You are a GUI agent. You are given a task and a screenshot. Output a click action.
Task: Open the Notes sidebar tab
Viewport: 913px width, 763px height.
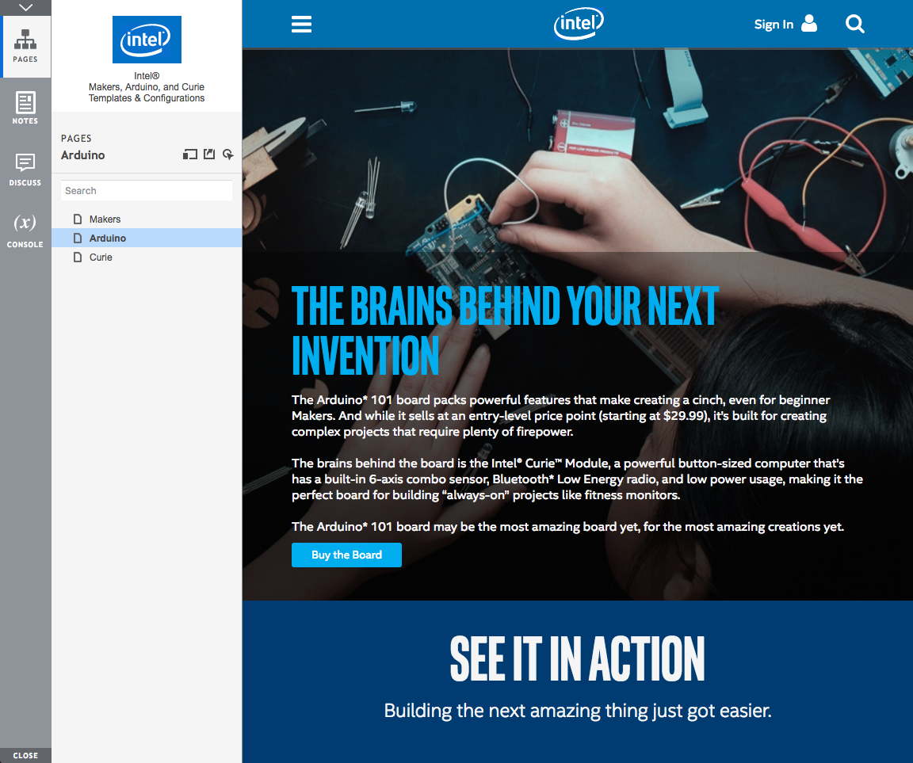[25, 109]
